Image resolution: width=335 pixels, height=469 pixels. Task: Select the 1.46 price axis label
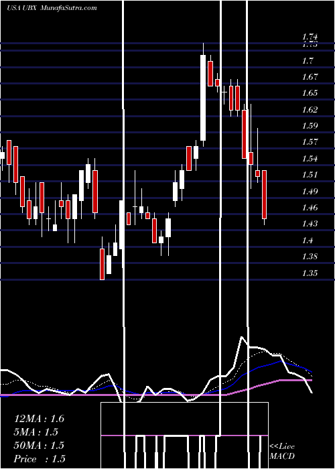(310, 207)
